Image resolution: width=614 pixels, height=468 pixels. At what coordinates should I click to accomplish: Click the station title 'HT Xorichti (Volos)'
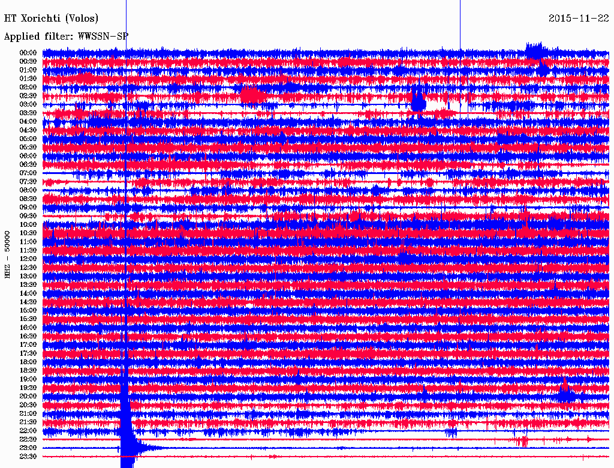[x=52, y=19]
